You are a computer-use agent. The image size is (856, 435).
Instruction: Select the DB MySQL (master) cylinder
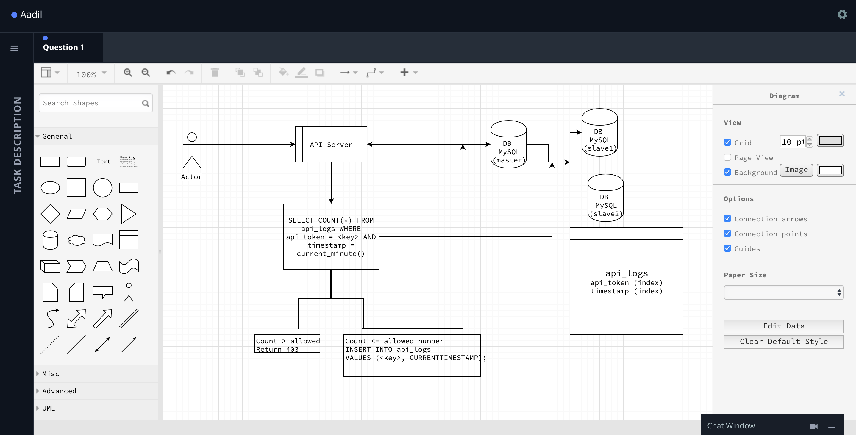pyautogui.click(x=508, y=144)
